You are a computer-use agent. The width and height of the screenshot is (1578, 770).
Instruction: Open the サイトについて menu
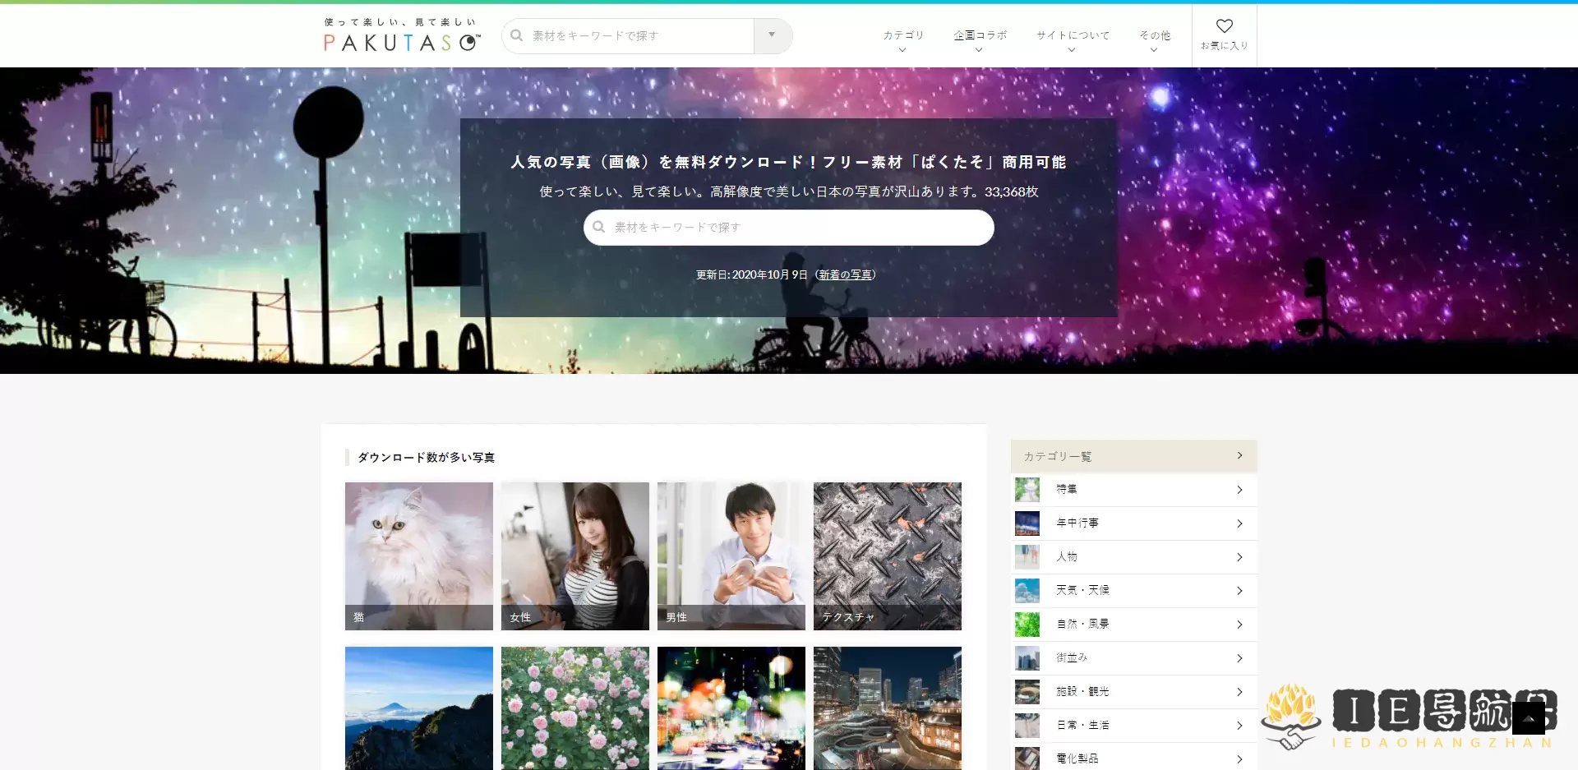pyautogui.click(x=1072, y=39)
